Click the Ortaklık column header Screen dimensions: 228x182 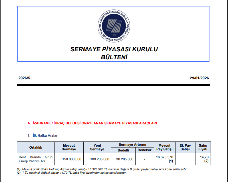coord(36,147)
